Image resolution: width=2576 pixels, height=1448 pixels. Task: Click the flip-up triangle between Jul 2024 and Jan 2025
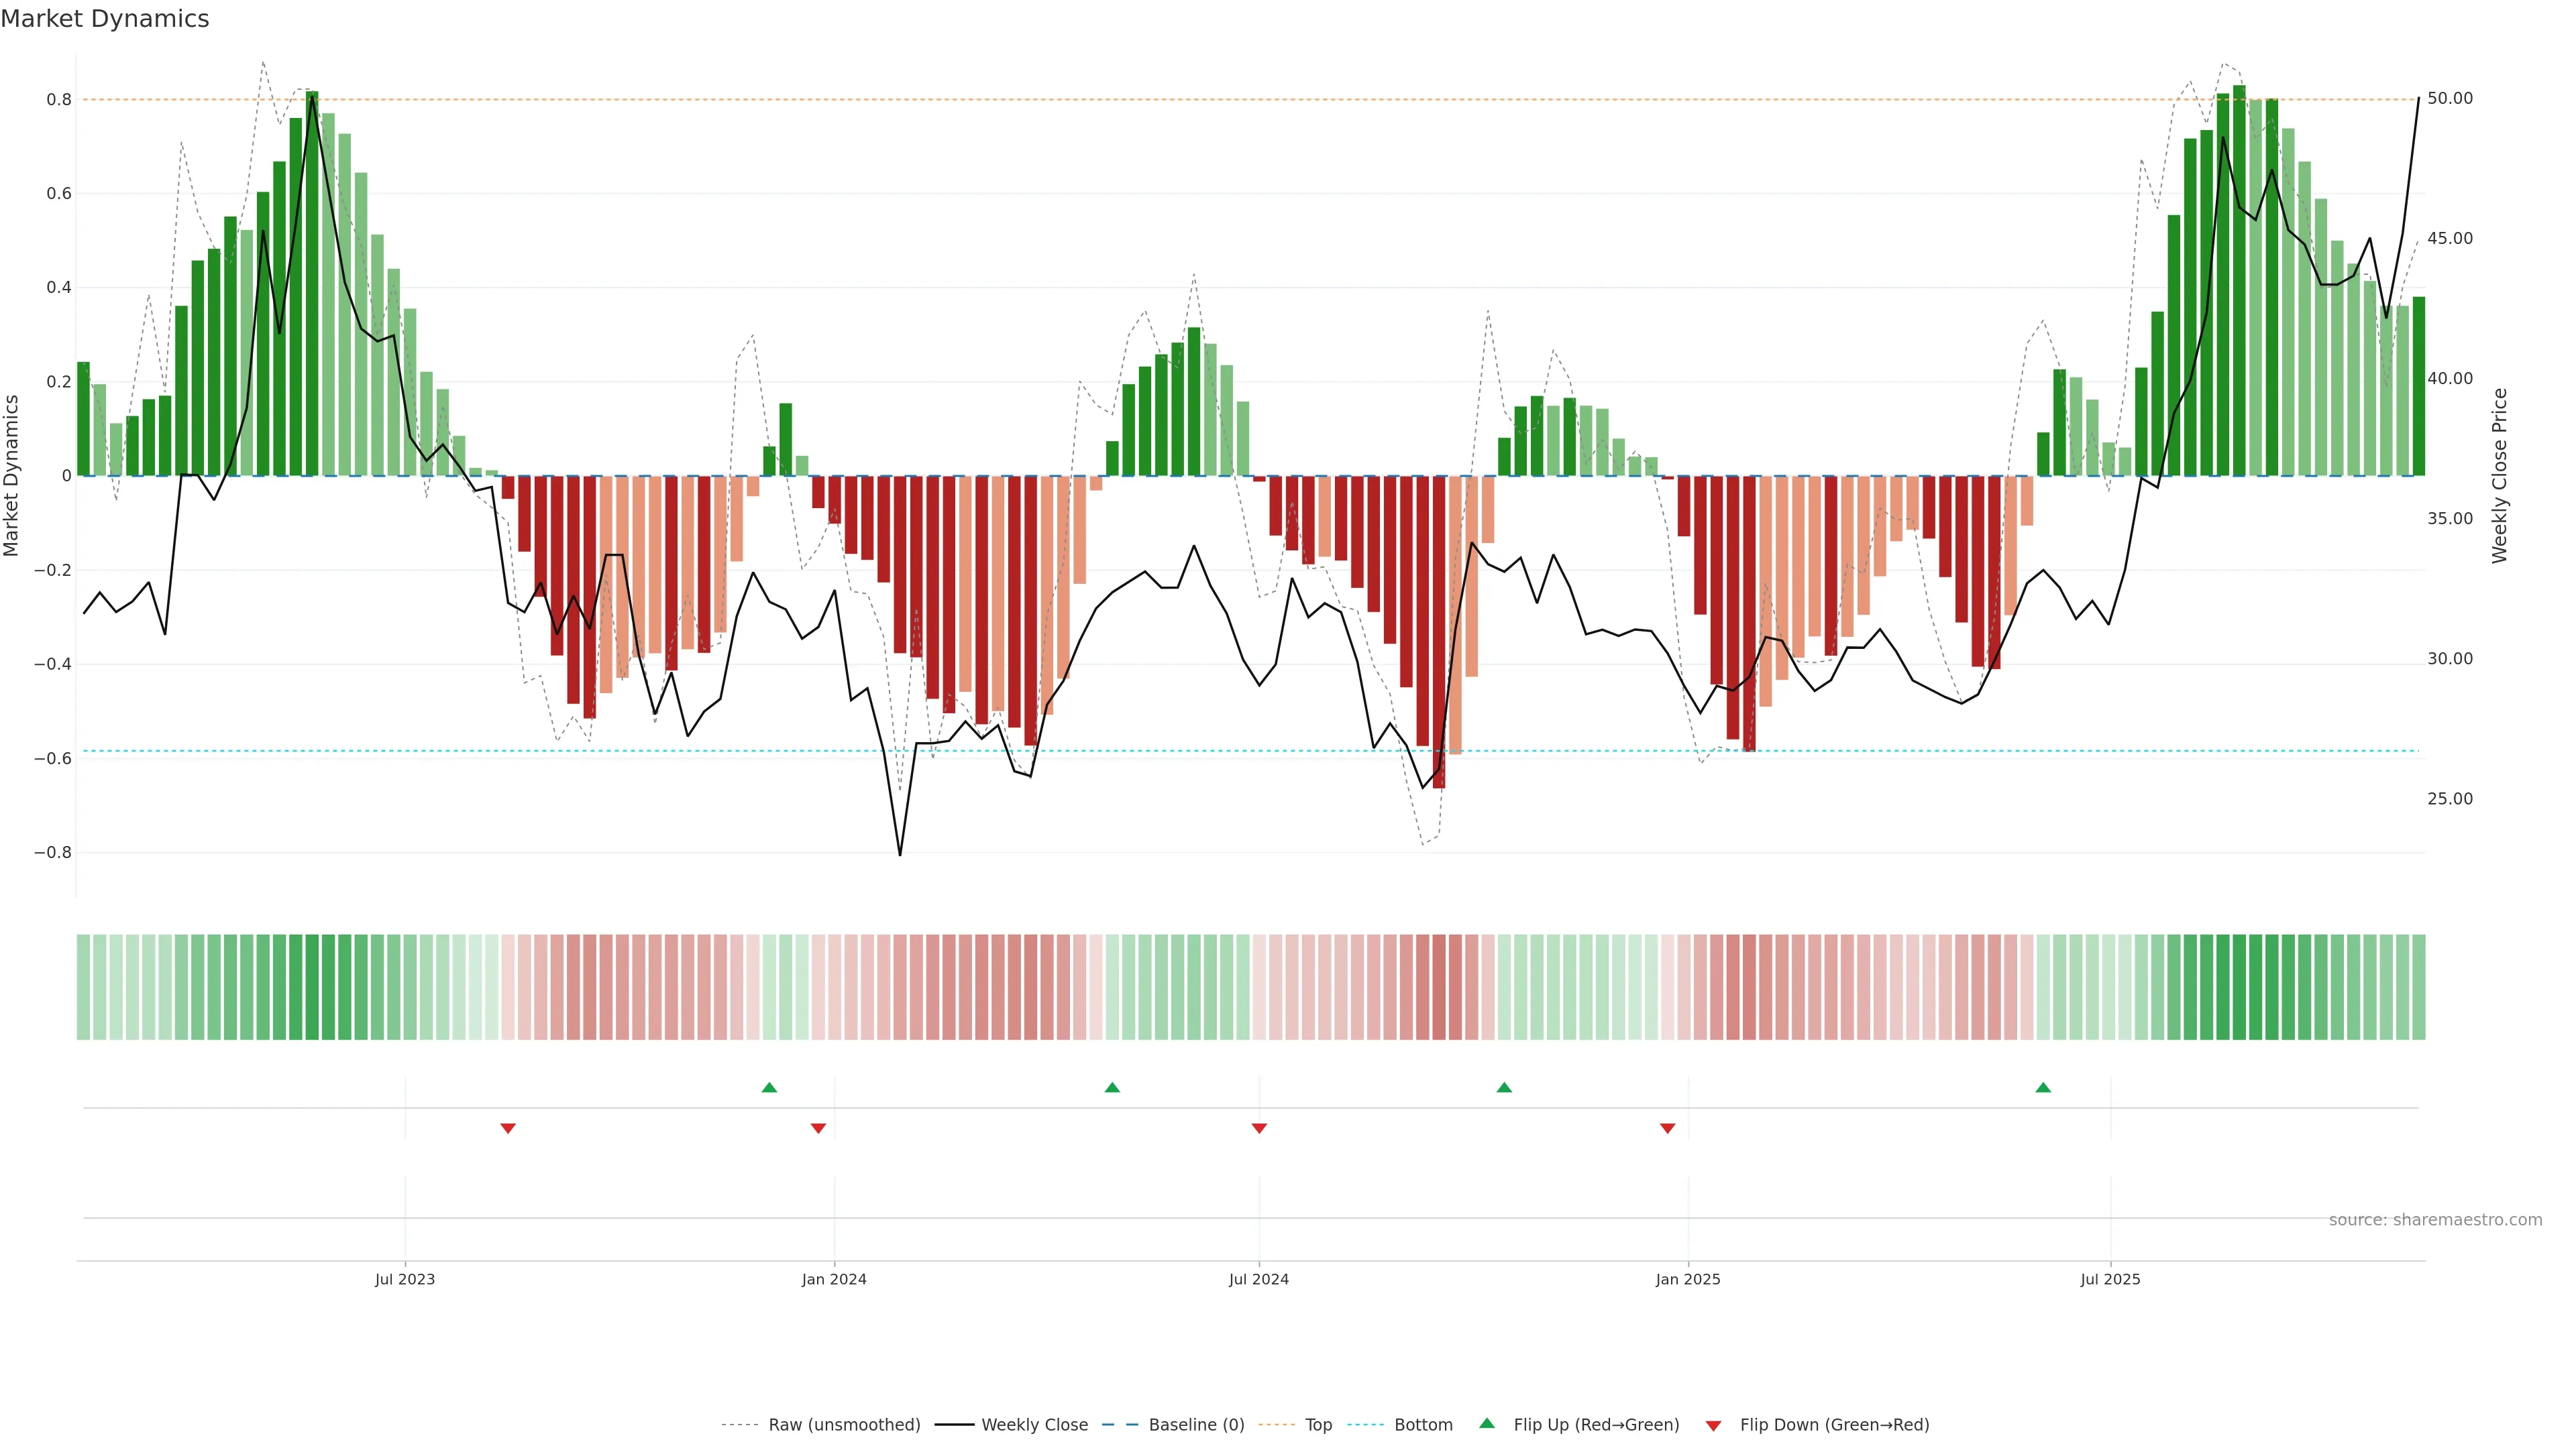1504,1087
